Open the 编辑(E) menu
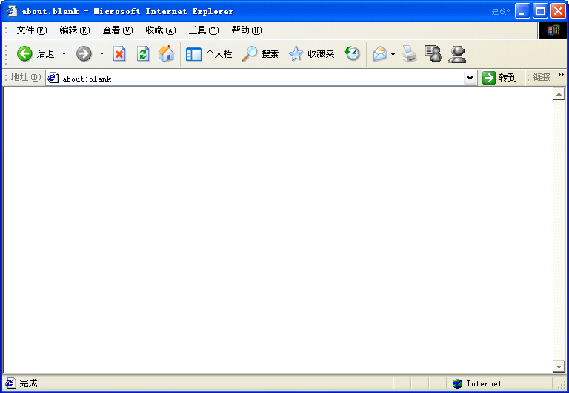Image resolution: width=569 pixels, height=393 pixels. click(x=74, y=30)
